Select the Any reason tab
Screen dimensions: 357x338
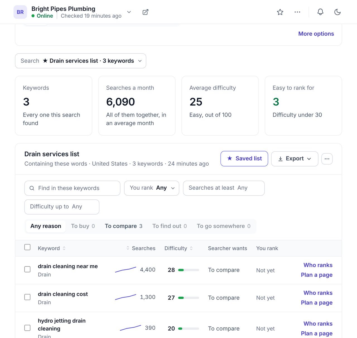(46, 226)
